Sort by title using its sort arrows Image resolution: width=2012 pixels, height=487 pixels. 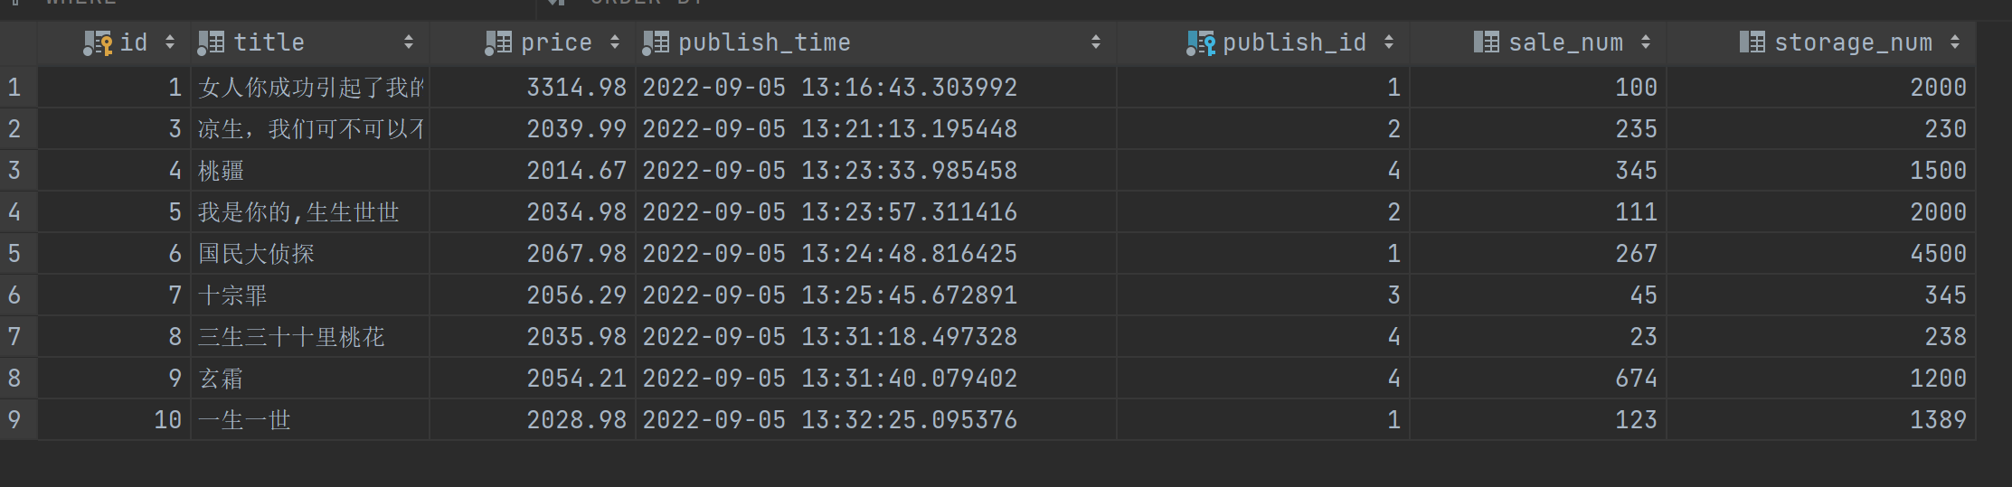click(409, 42)
